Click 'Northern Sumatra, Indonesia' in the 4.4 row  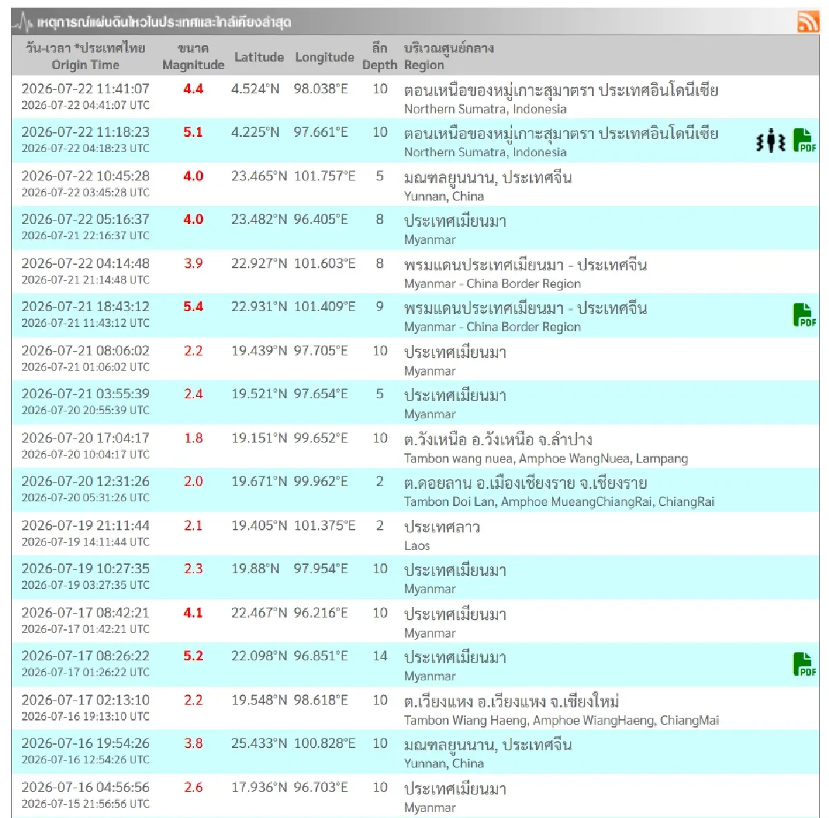(x=485, y=109)
